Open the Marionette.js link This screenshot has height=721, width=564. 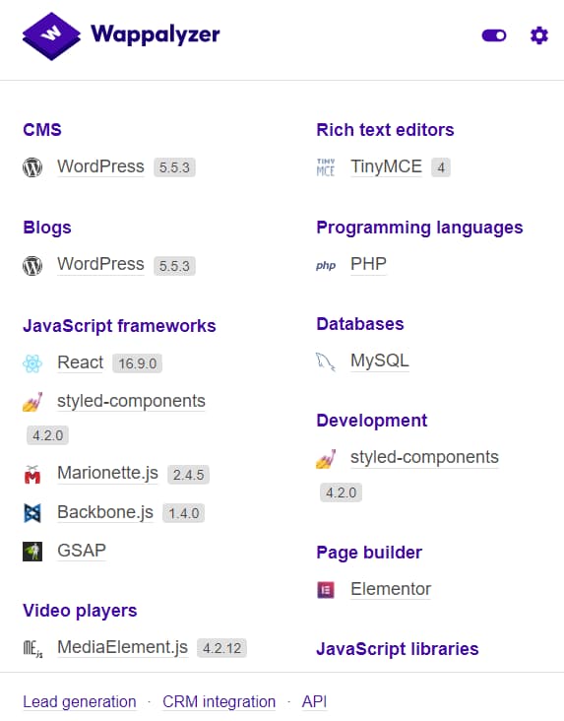107,473
